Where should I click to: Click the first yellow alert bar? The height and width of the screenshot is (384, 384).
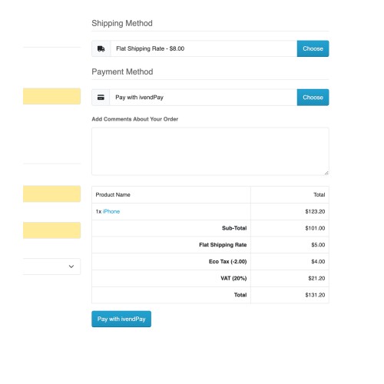pyautogui.click(x=51, y=96)
